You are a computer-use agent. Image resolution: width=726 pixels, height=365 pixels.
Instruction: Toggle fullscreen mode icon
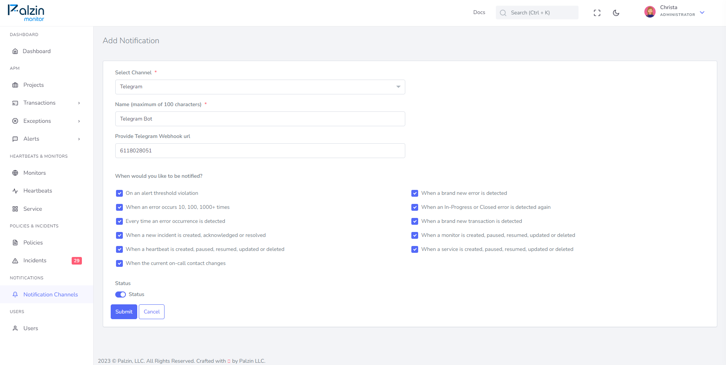pyautogui.click(x=597, y=13)
